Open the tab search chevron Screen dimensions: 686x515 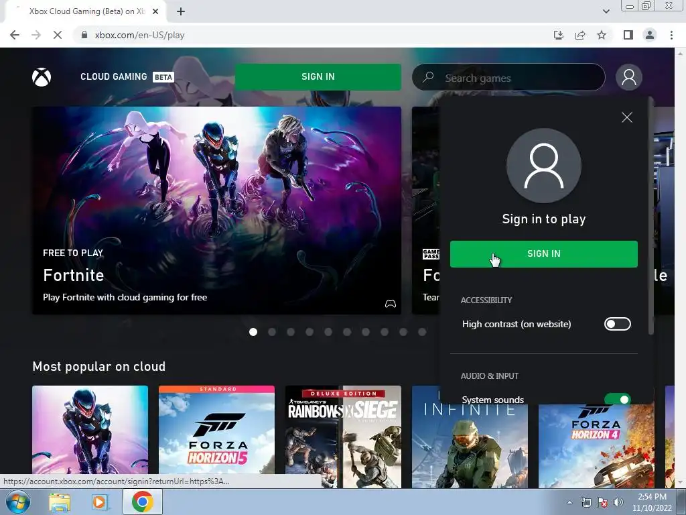[x=606, y=11]
